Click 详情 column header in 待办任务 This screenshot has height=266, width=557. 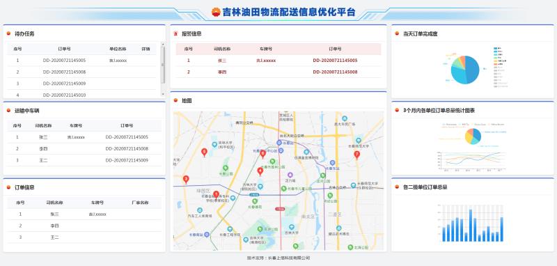pos(146,49)
